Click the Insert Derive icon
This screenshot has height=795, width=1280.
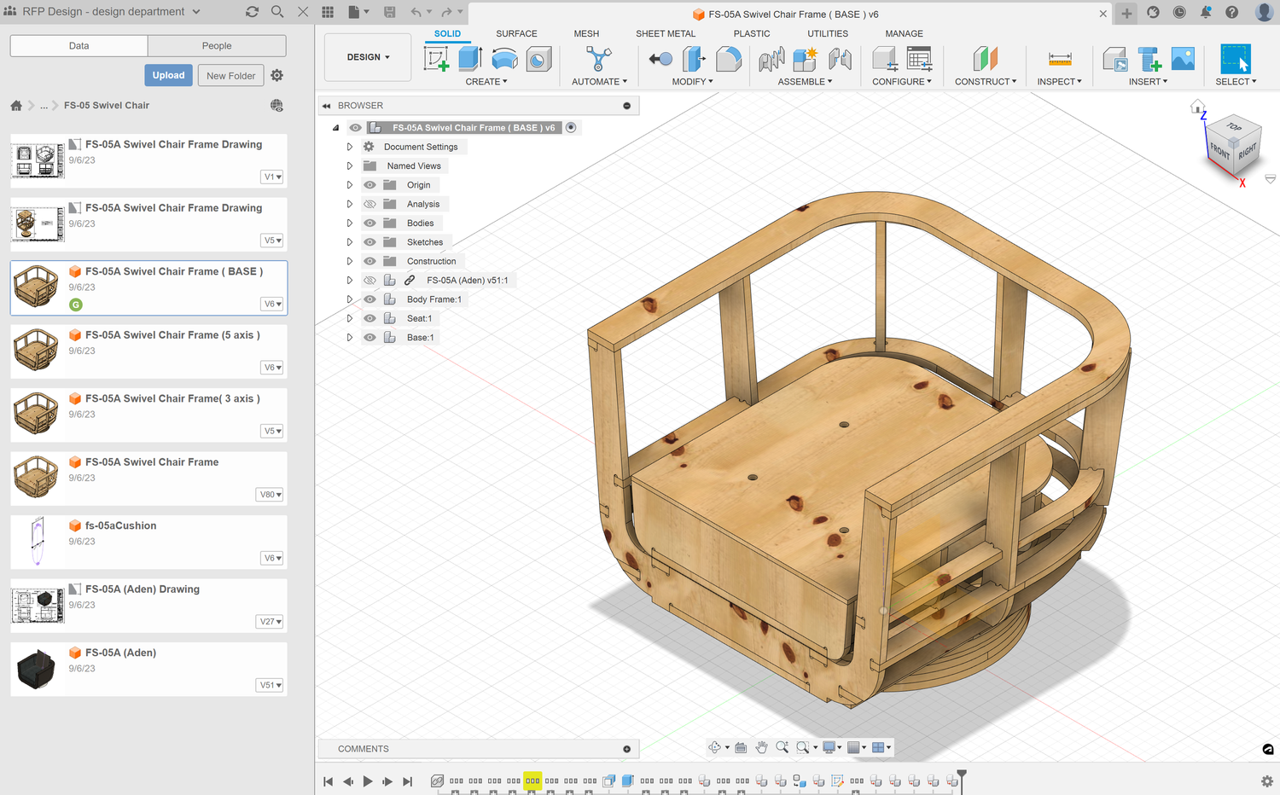1114,59
